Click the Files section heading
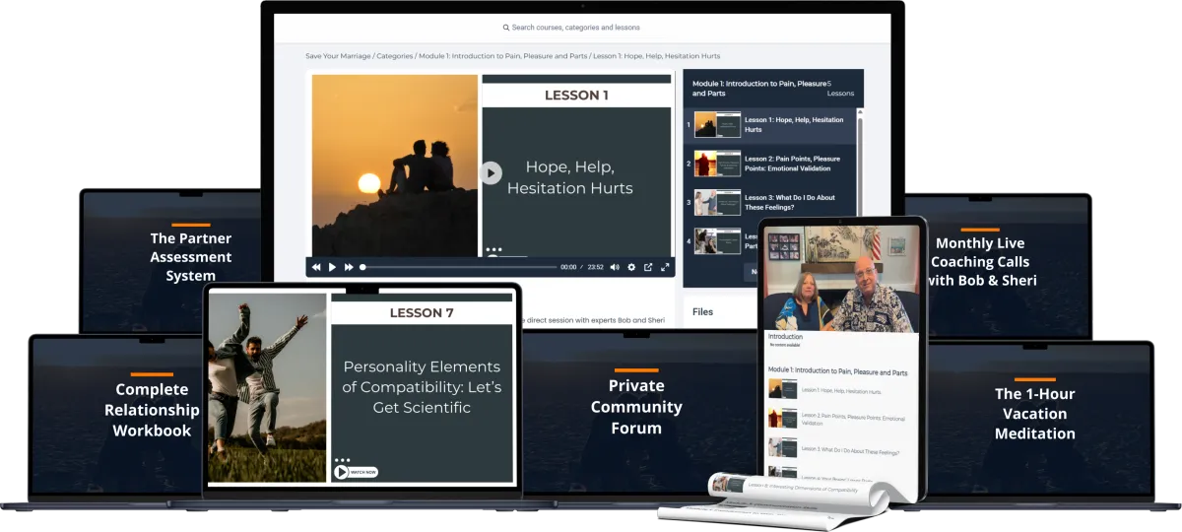Viewport: 1182px width, 532px height. [x=702, y=311]
